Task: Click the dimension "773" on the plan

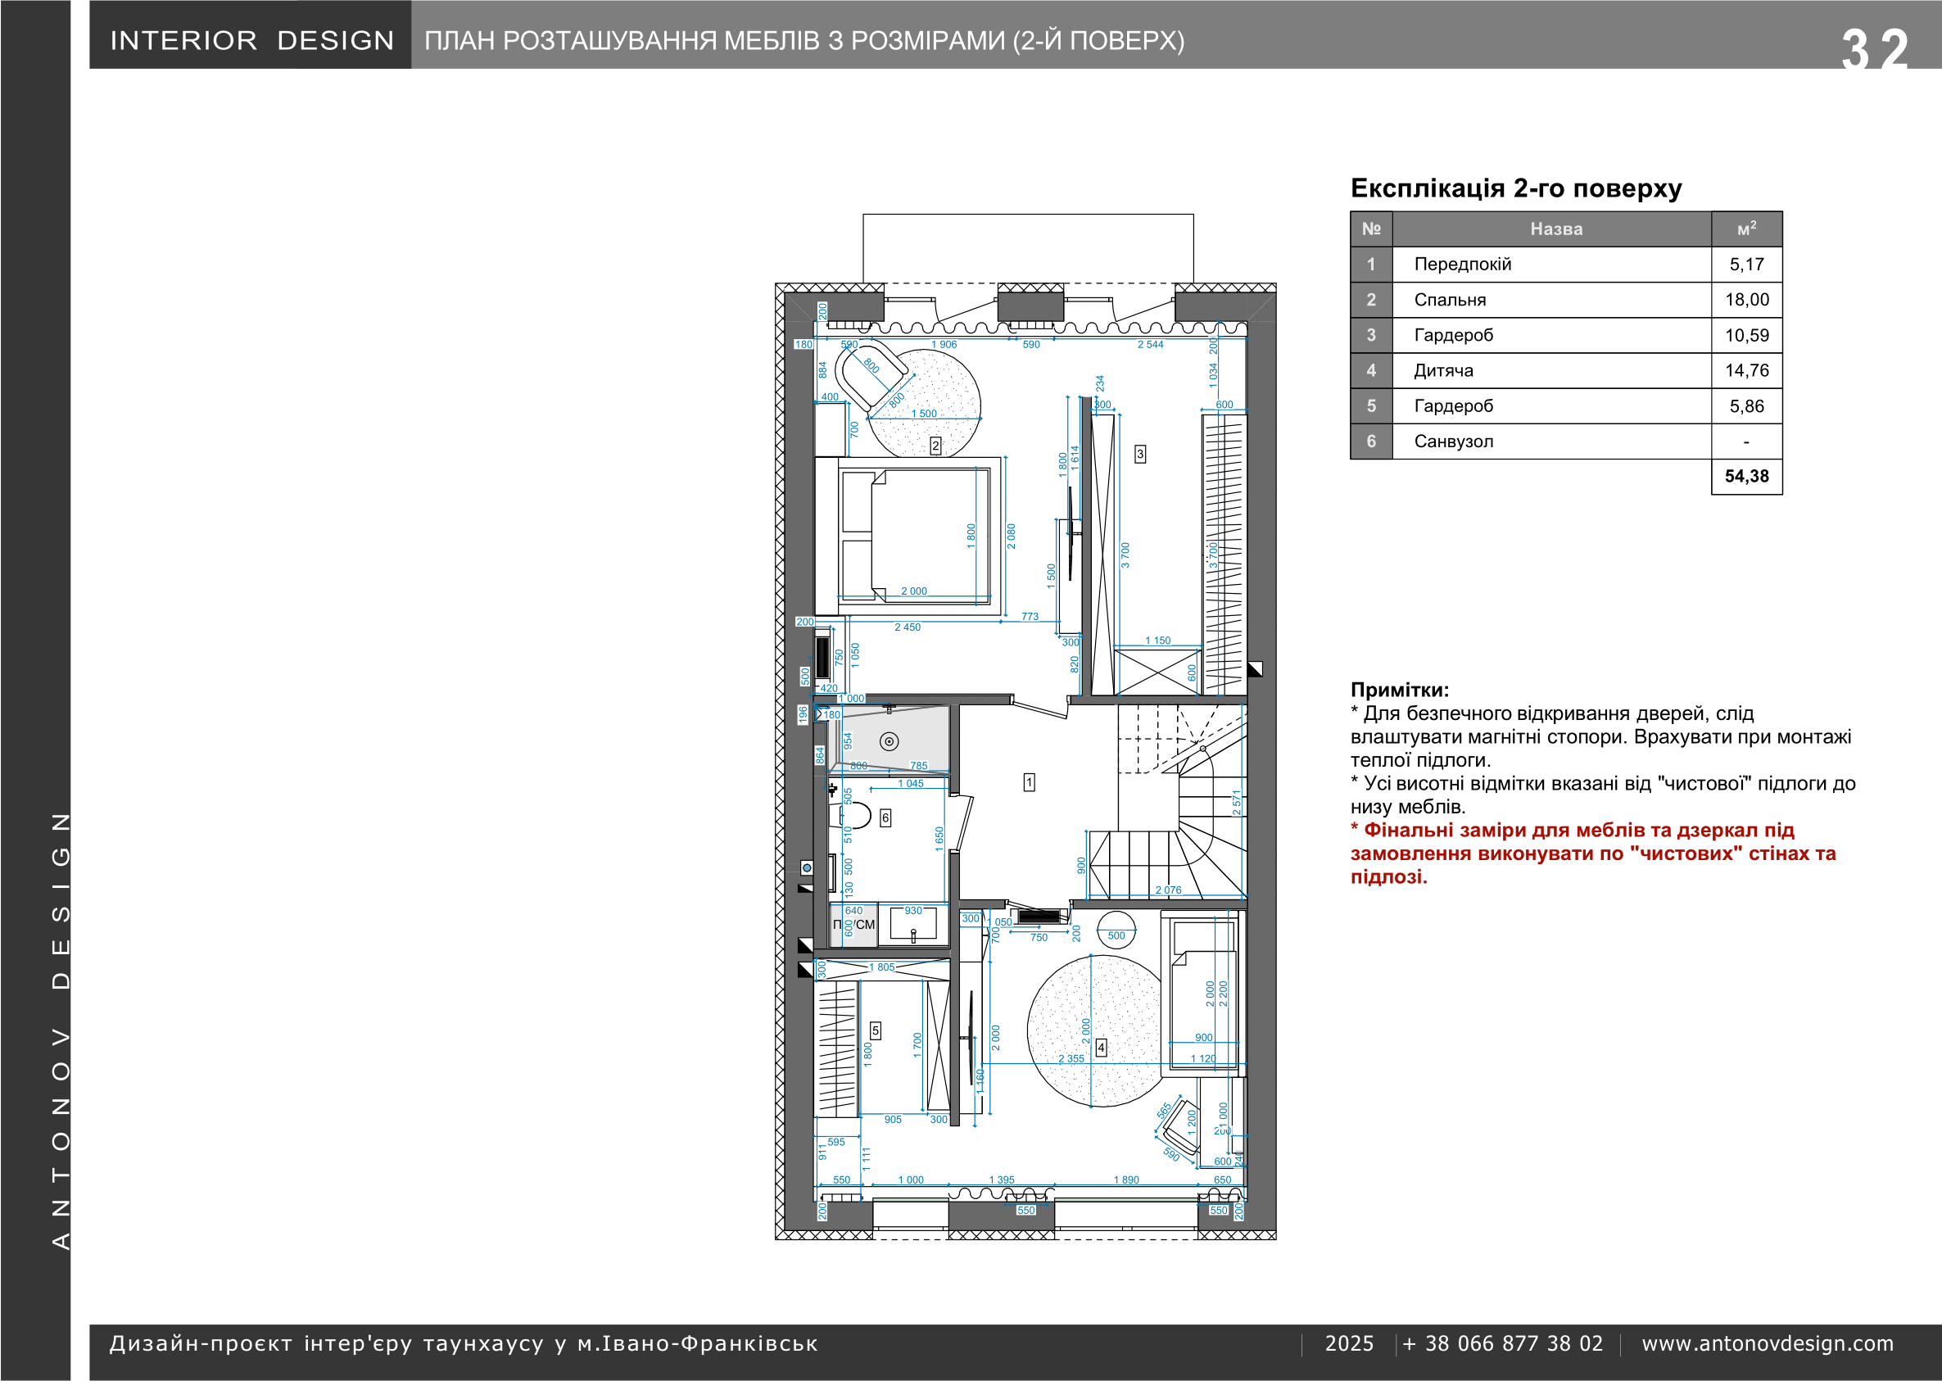Action: [1030, 617]
